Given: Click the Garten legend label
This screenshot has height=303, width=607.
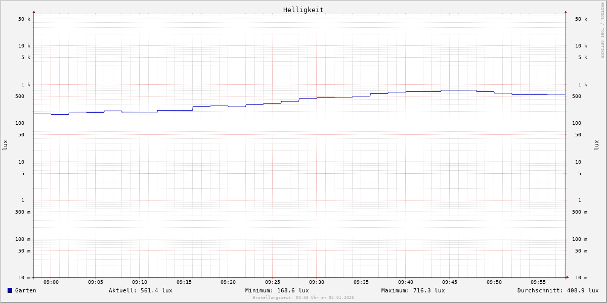Looking at the screenshot, I should pyautogui.click(x=25, y=290).
